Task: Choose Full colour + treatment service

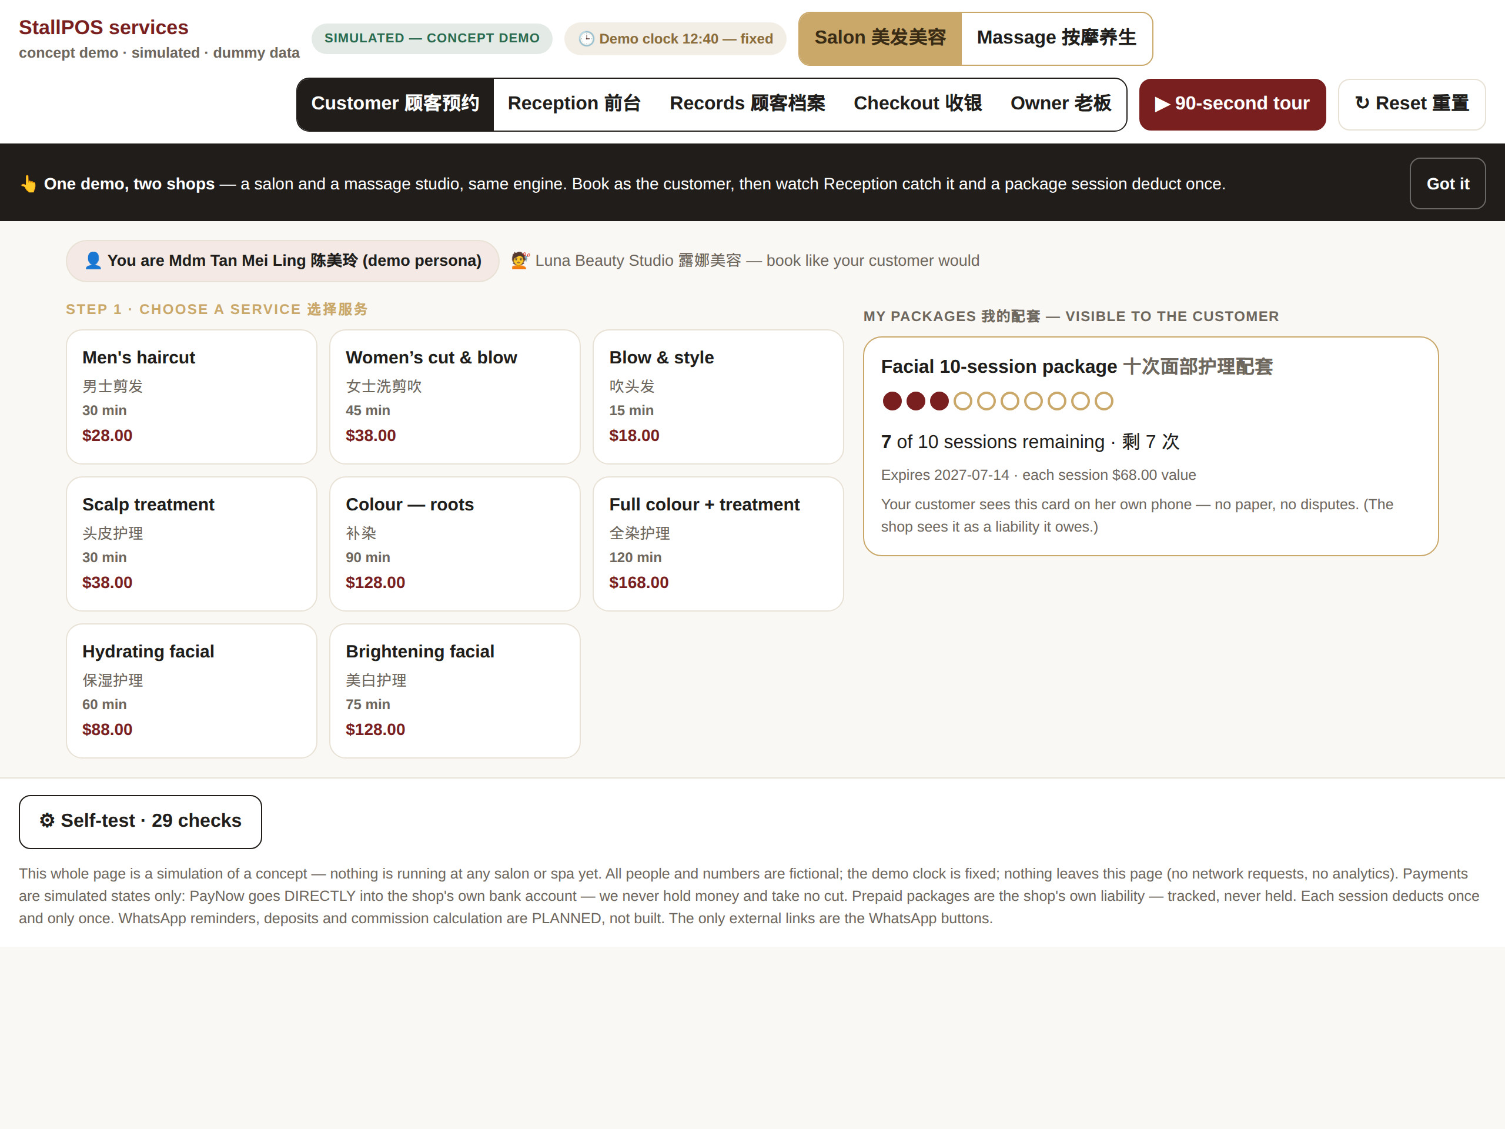Action: (x=718, y=544)
